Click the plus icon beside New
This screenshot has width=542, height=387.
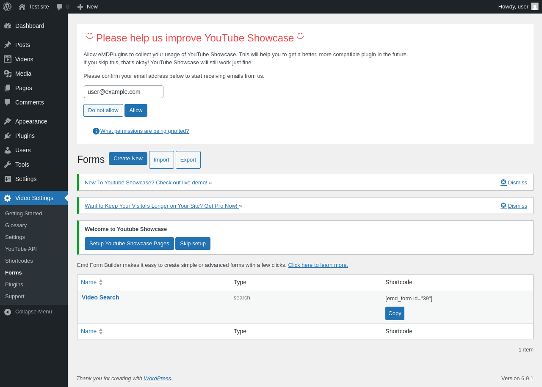80,7
